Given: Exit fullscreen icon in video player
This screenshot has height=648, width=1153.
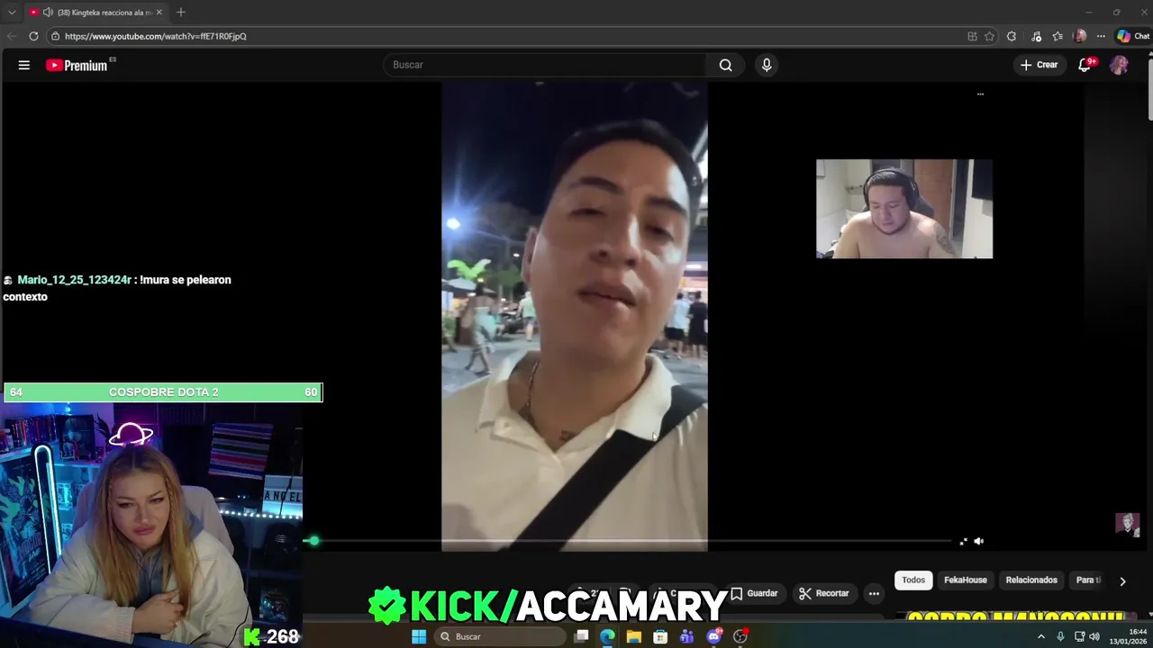Looking at the screenshot, I should pos(963,541).
